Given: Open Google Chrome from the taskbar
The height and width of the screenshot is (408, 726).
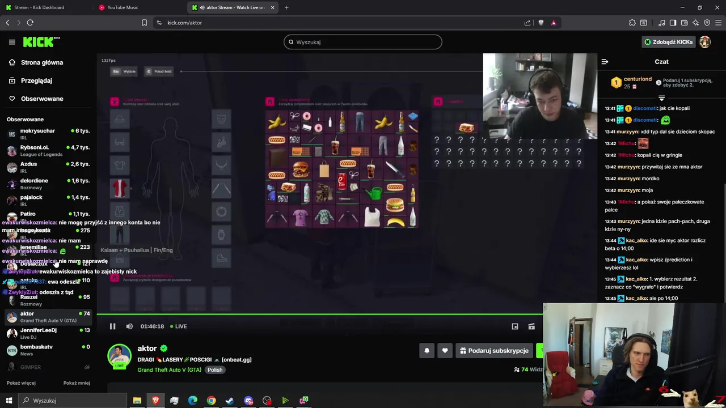Looking at the screenshot, I should click(211, 401).
